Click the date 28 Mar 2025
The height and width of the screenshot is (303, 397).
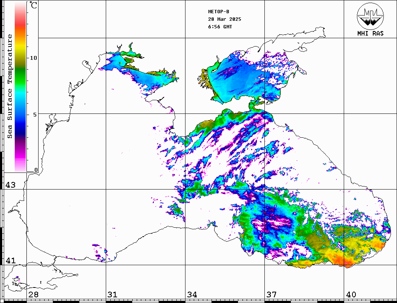225,19
